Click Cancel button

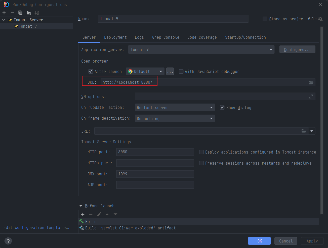click(286, 241)
